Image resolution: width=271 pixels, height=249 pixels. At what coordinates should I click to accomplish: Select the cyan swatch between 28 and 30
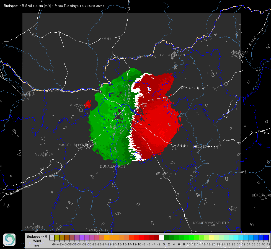[236, 237]
